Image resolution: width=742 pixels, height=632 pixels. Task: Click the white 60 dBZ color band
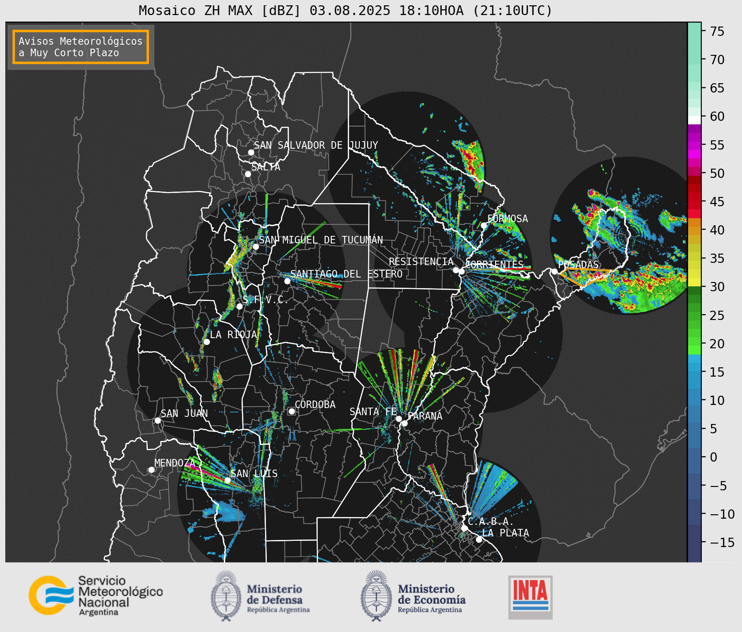click(x=694, y=119)
